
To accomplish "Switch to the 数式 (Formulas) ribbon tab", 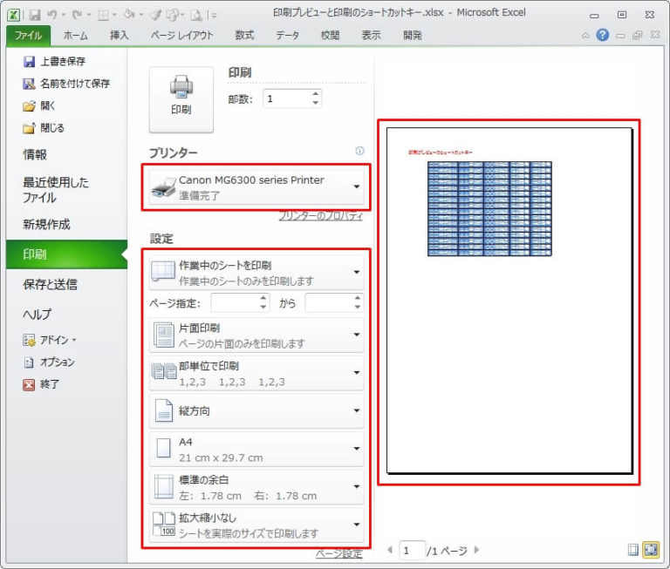I will click(244, 36).
